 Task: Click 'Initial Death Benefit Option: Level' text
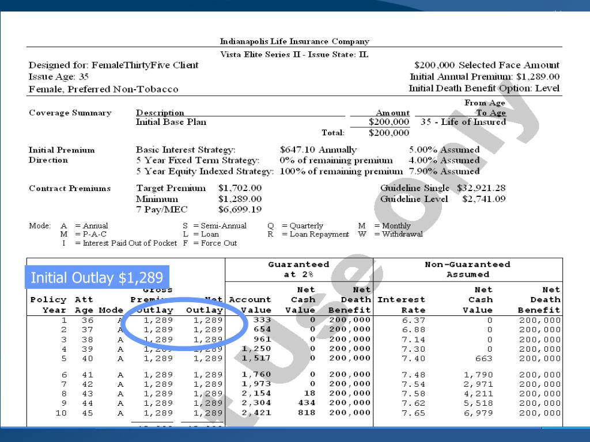coord(484,88)
